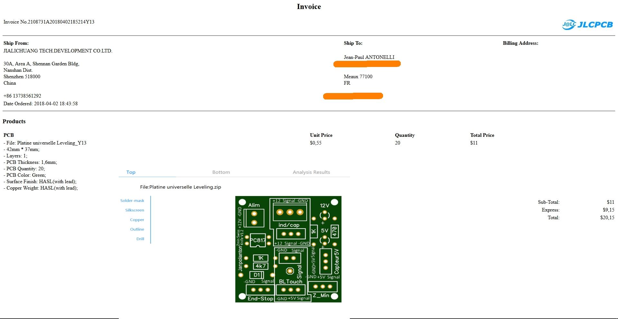
Task: Select the Silkscreen layer link
Action: 135,210
